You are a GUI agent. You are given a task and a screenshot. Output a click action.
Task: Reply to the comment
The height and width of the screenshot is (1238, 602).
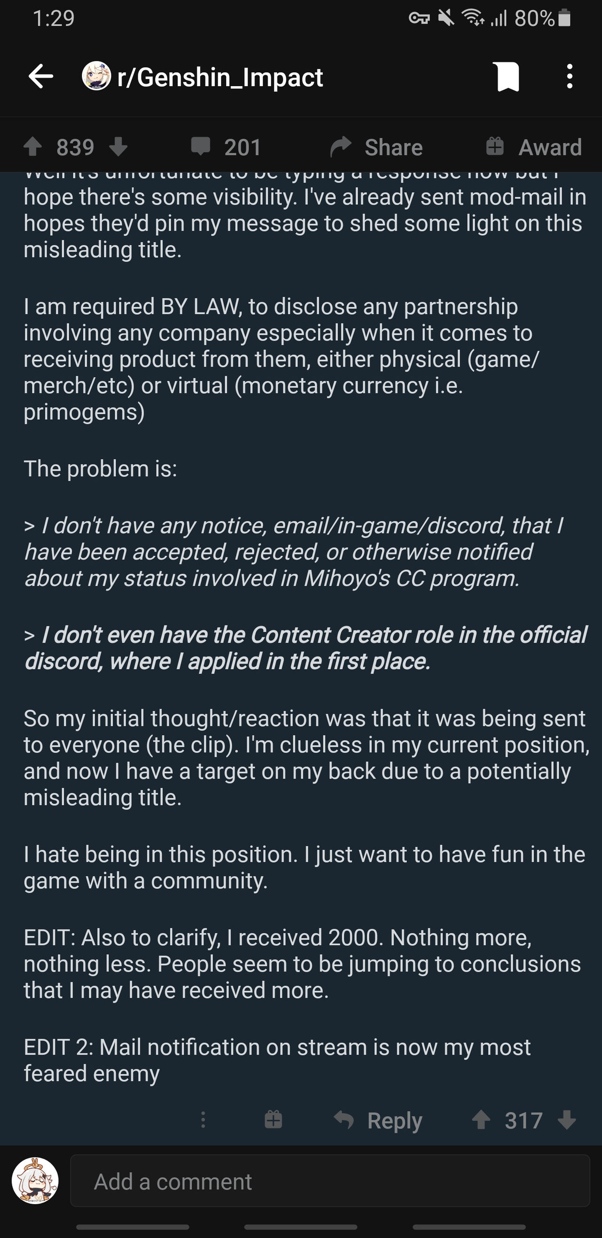[x=395, y=1120]
